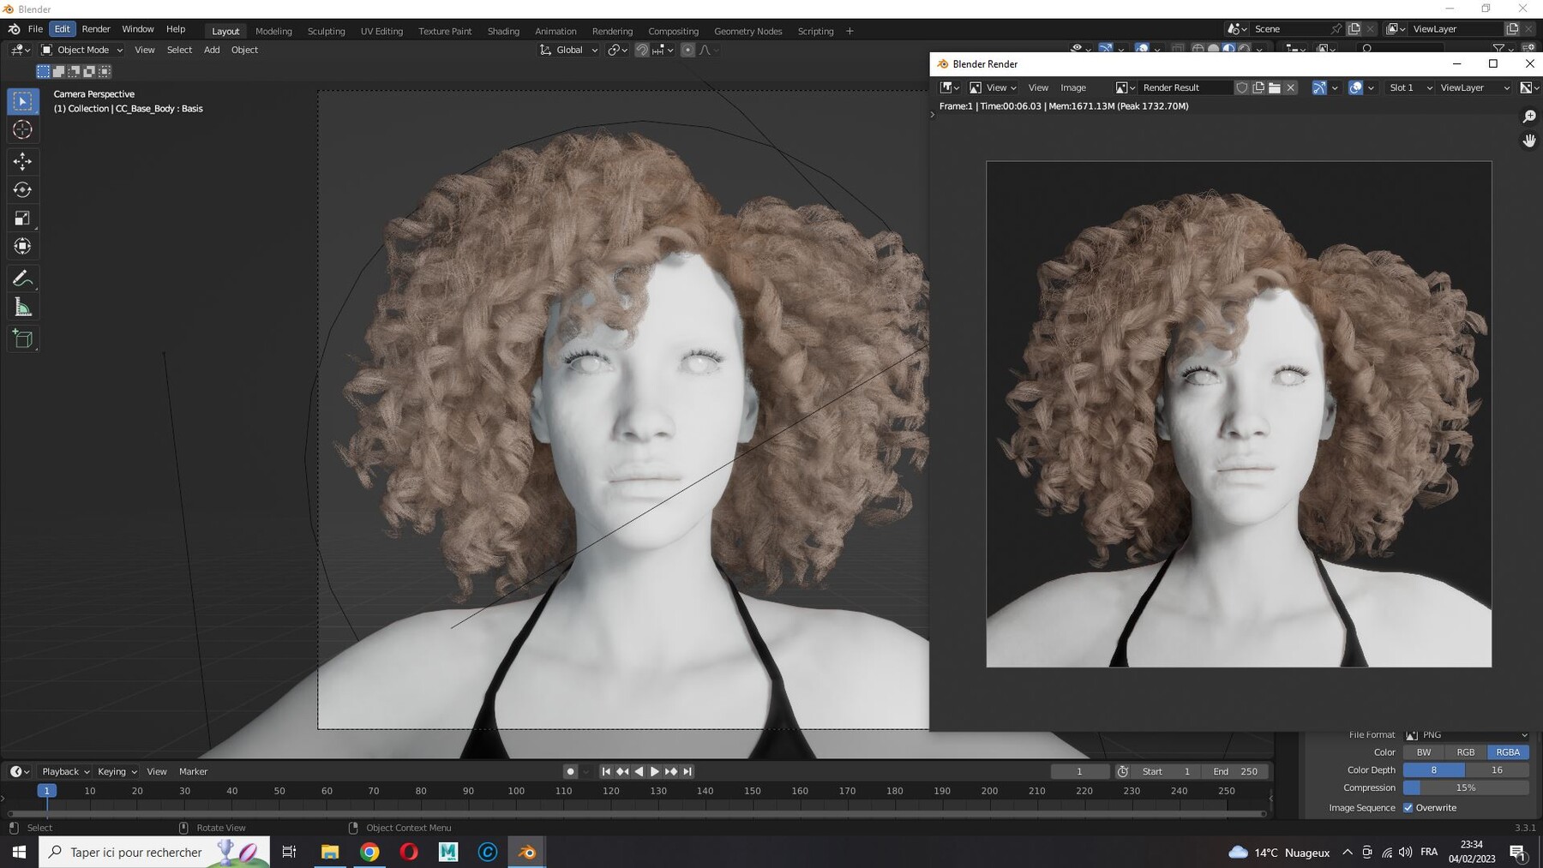Open ViewLayer dropdown in render window
1543x868 pixels.
1474,87
